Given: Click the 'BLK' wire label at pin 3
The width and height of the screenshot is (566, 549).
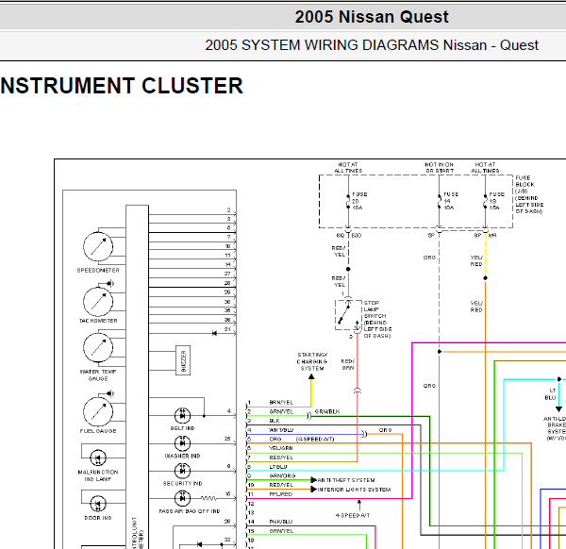Looking at the screenshot, I should point(275,421).
